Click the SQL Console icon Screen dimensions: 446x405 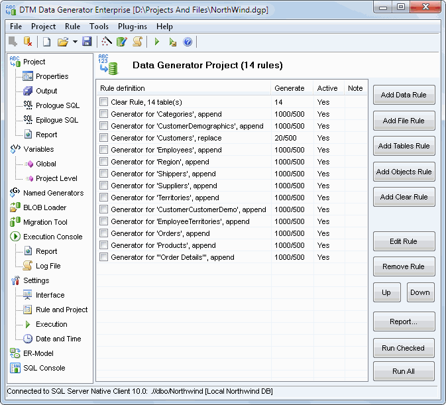pos(15,367)
